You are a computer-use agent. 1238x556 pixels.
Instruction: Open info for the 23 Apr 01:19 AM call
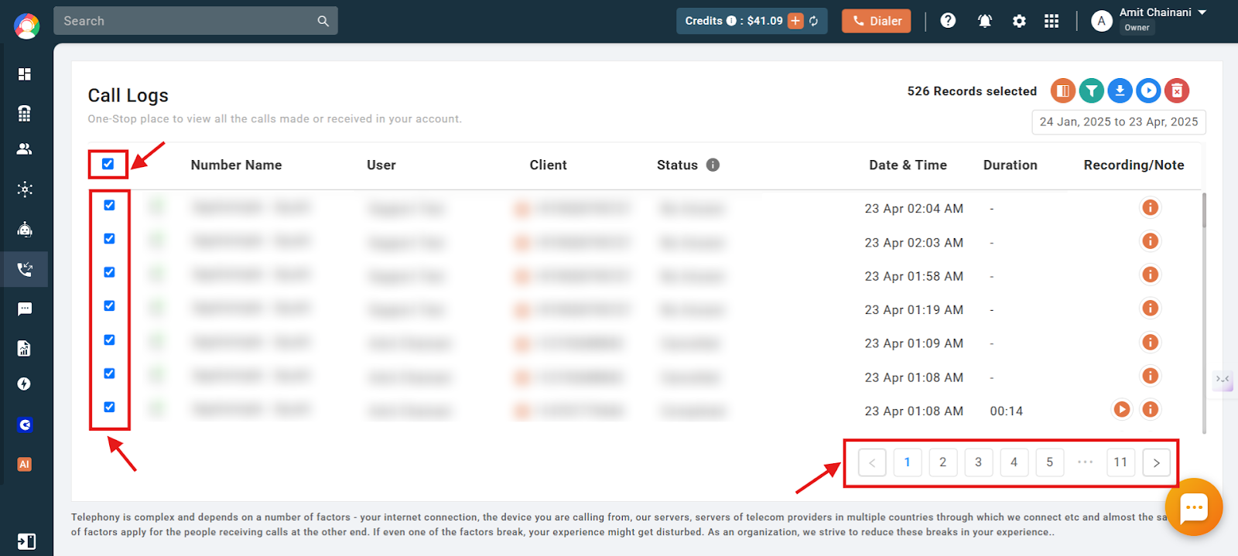coord(1151,309)
